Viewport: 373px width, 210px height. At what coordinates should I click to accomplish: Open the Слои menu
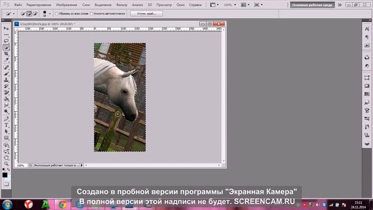pyautogui.click(x=86, y=5)
